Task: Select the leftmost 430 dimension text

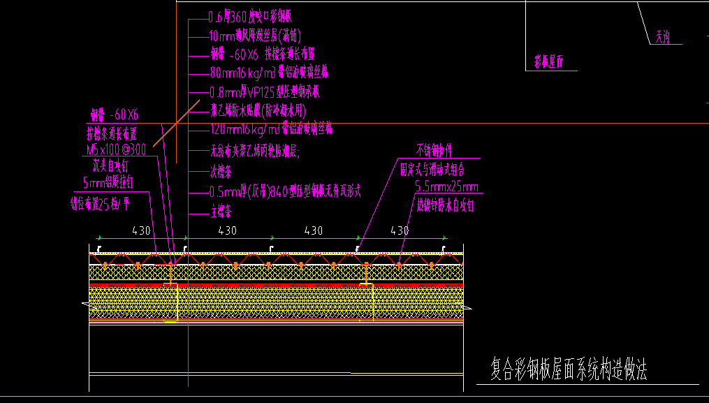Action: [141, 230]
